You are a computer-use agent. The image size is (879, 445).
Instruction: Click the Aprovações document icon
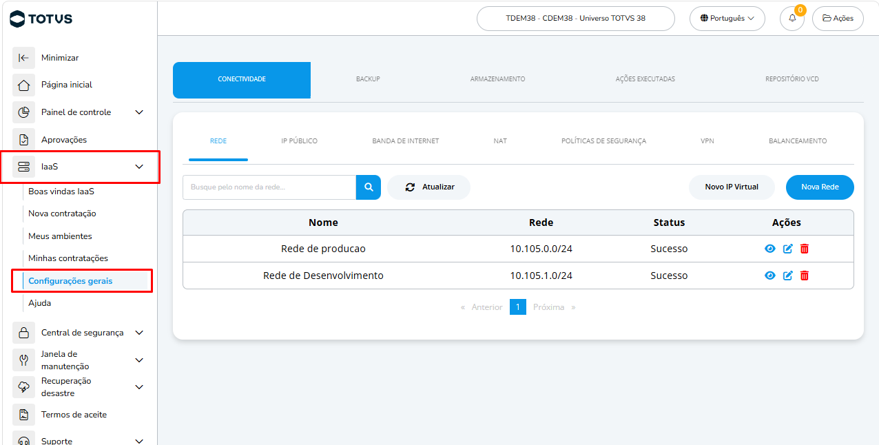point(23,140)
